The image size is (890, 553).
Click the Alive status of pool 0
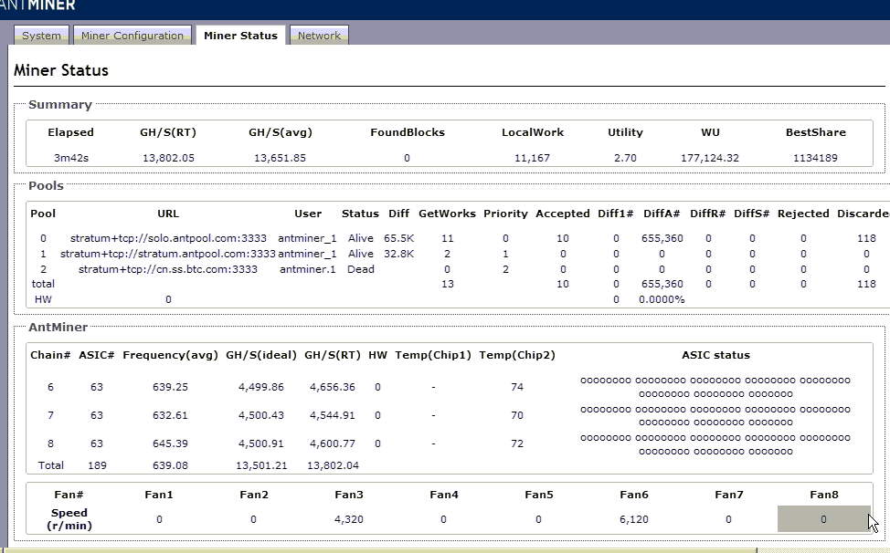coord(360,238)
